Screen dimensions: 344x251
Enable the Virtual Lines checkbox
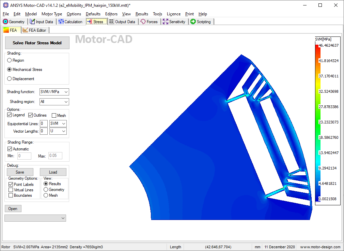pos(11,190)
